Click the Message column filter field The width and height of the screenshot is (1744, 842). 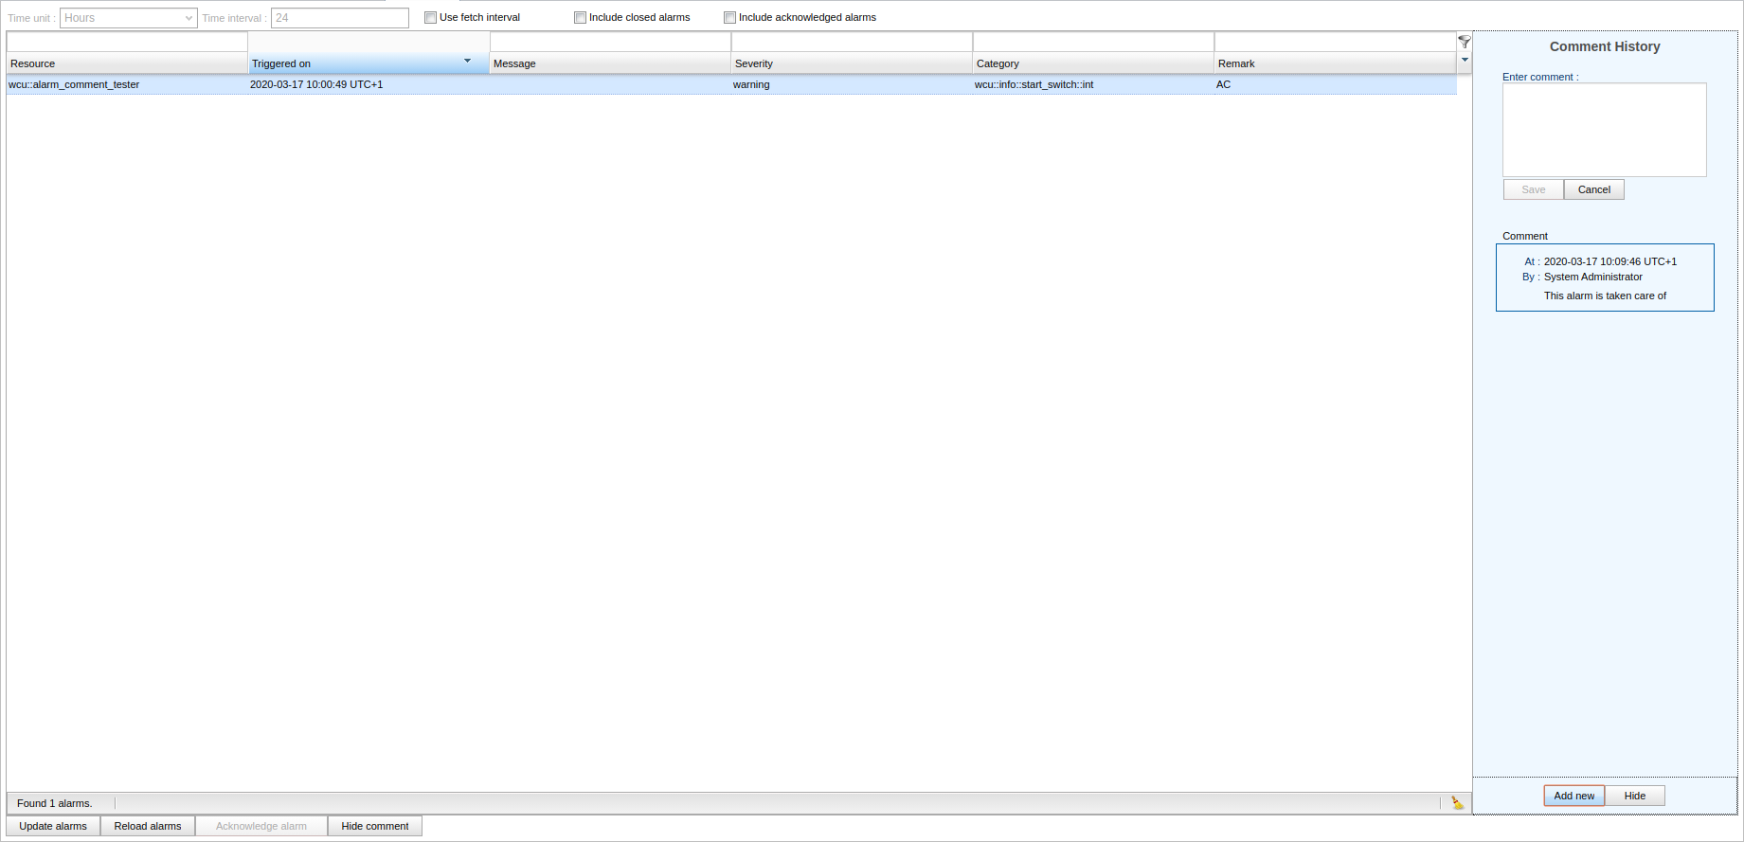pos(610,43)
